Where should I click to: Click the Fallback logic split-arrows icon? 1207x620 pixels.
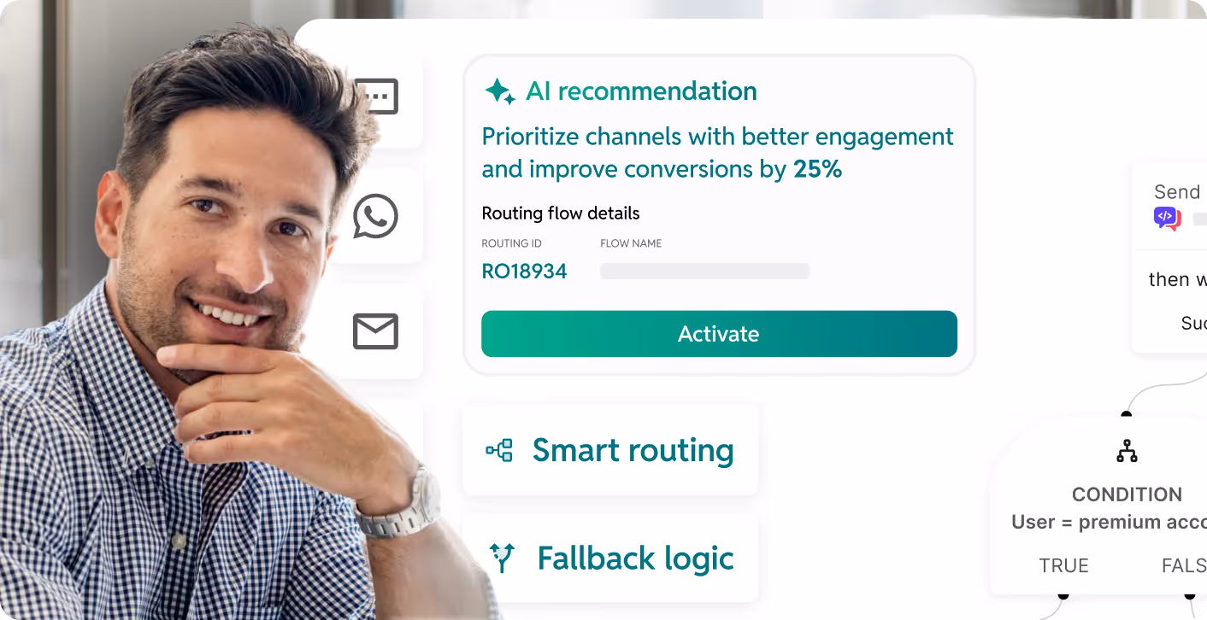502,558
